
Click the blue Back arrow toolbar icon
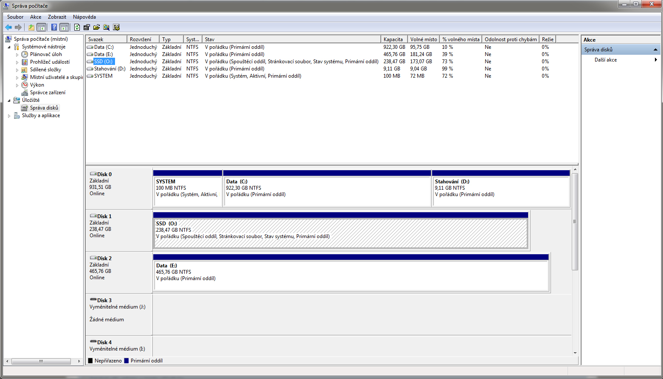[x=8, y=28]
